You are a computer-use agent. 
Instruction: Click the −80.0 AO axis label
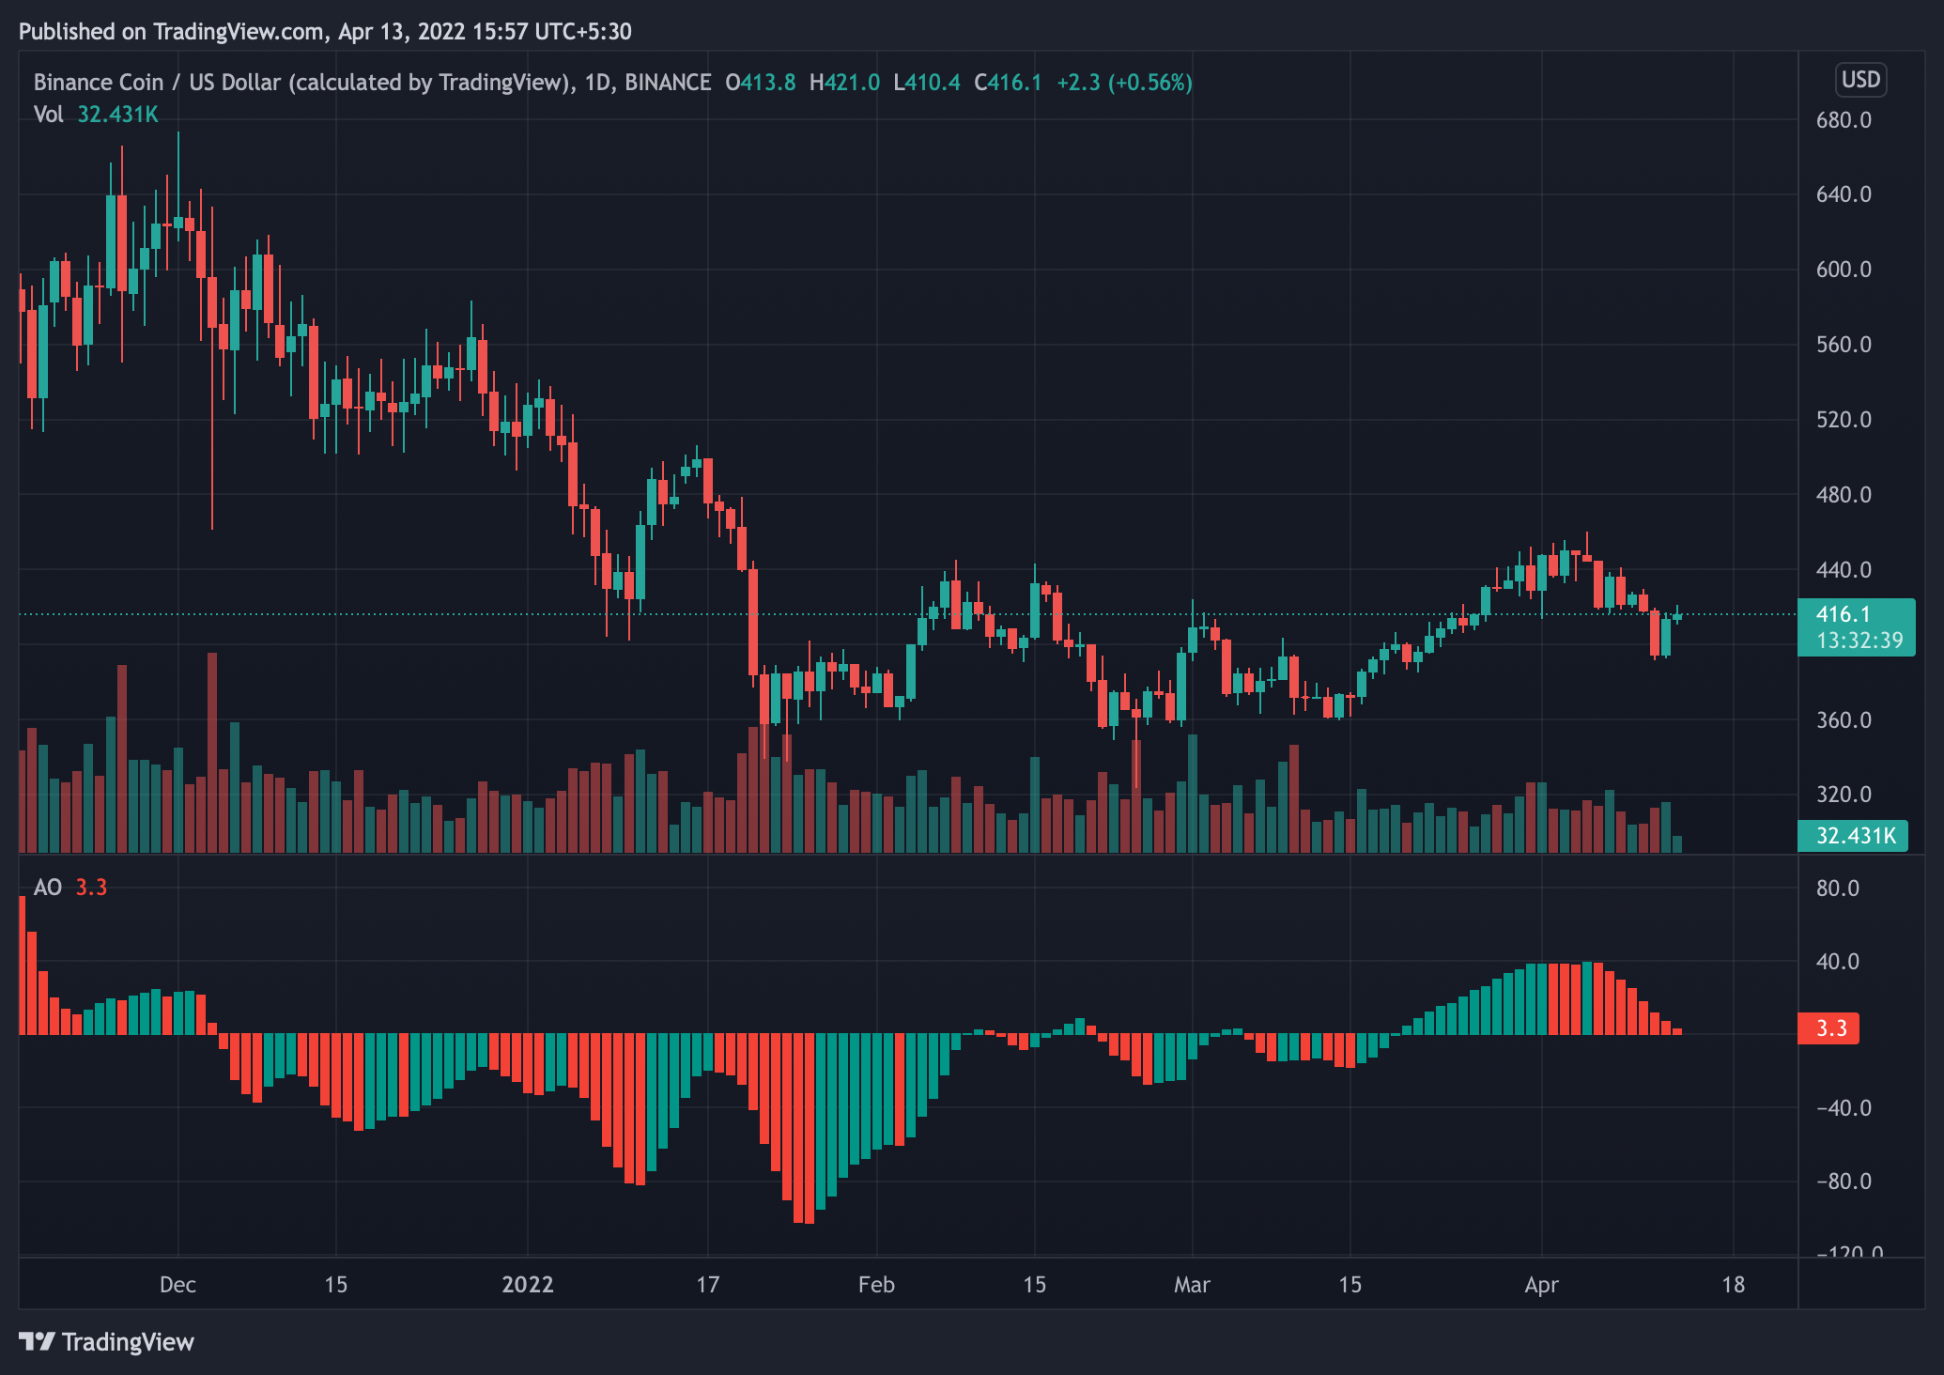click(x=1844, y=1182)
